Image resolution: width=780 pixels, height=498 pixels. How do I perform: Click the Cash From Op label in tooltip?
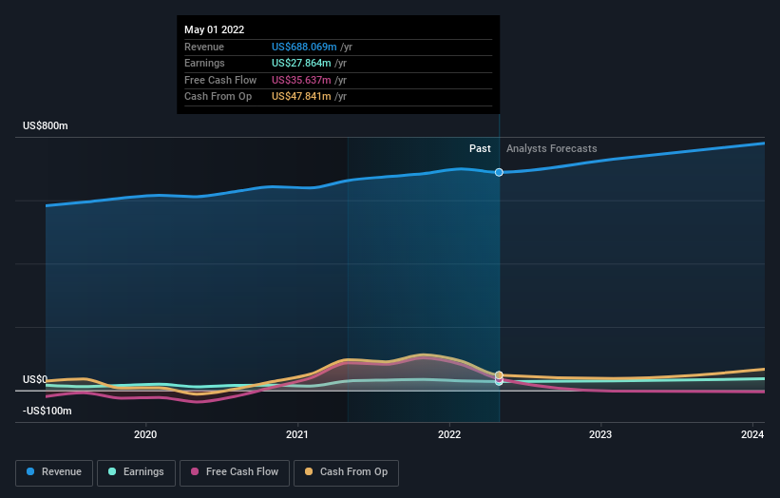point(218,97)
